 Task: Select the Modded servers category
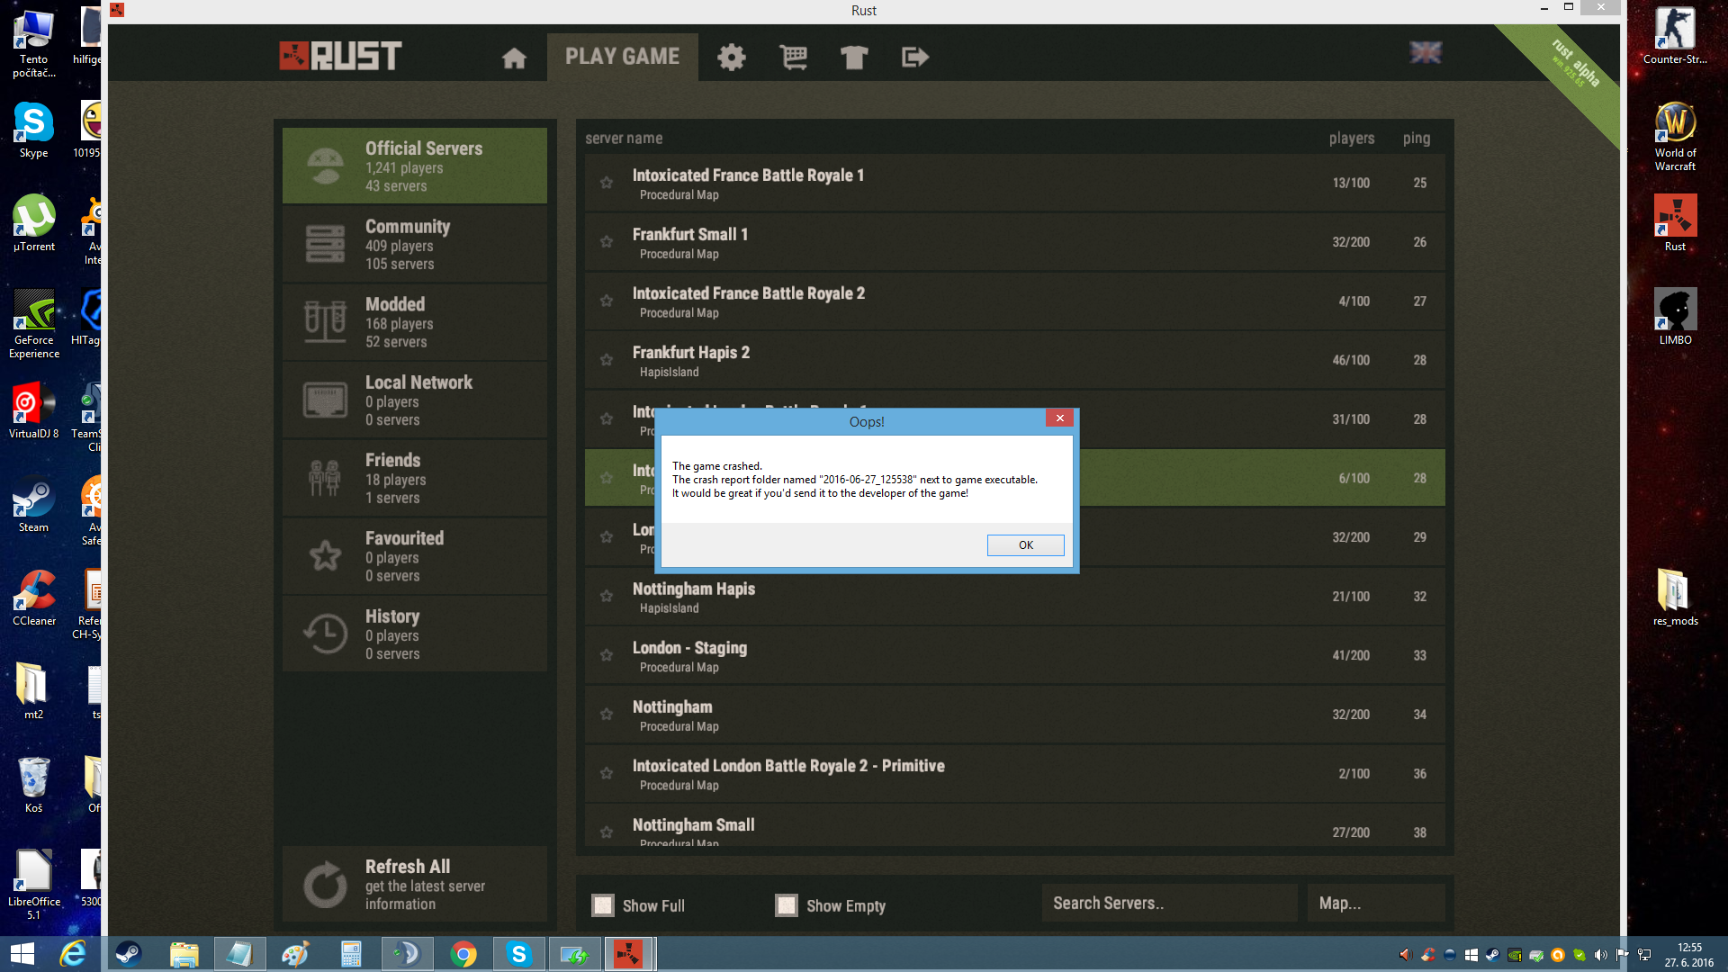(x=415, y=322)
